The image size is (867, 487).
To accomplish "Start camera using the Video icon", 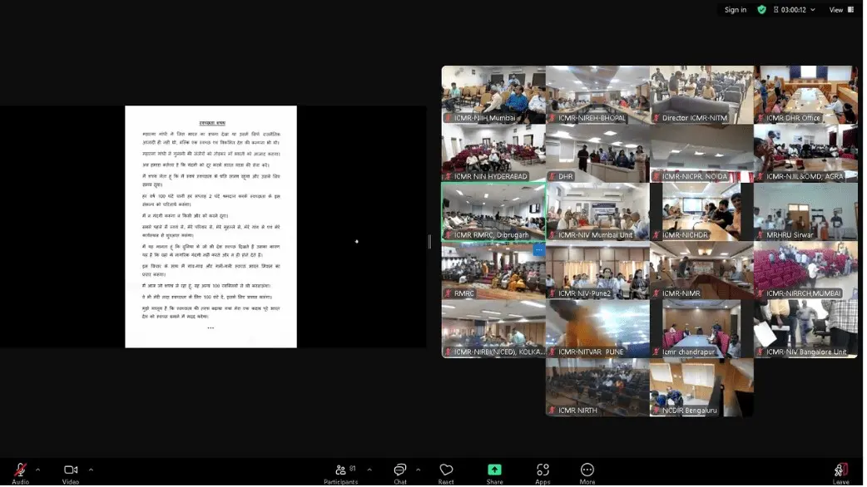I will (x=71, y=471).
